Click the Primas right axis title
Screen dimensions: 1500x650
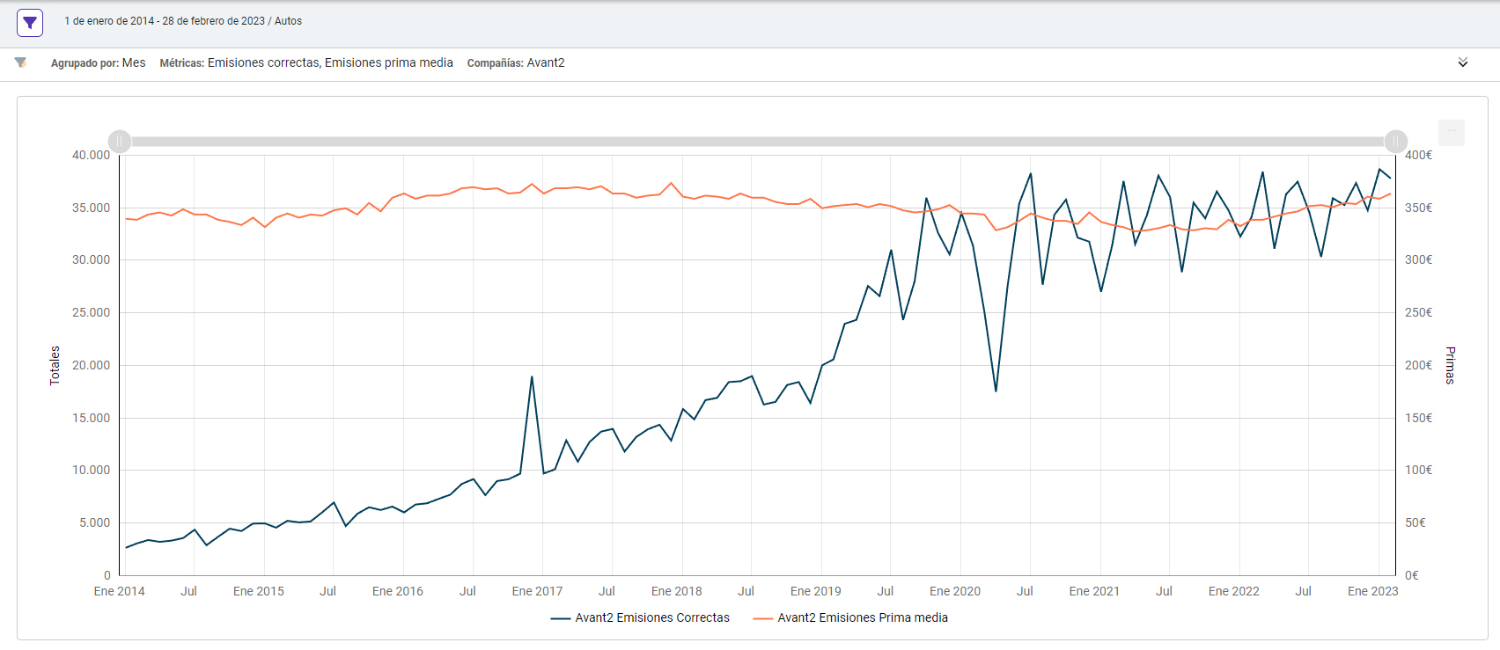(1450, 365)
